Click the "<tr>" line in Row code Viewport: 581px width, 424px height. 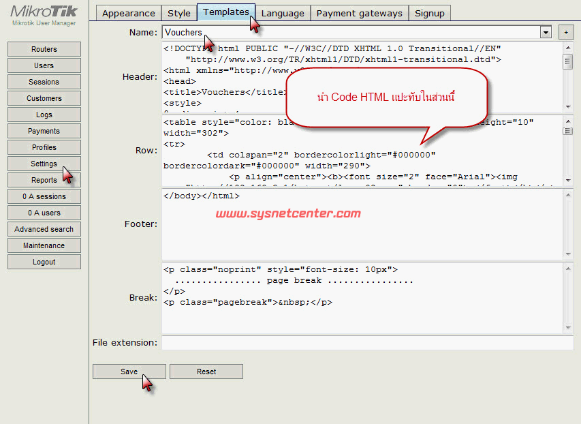tap(174, 144)
